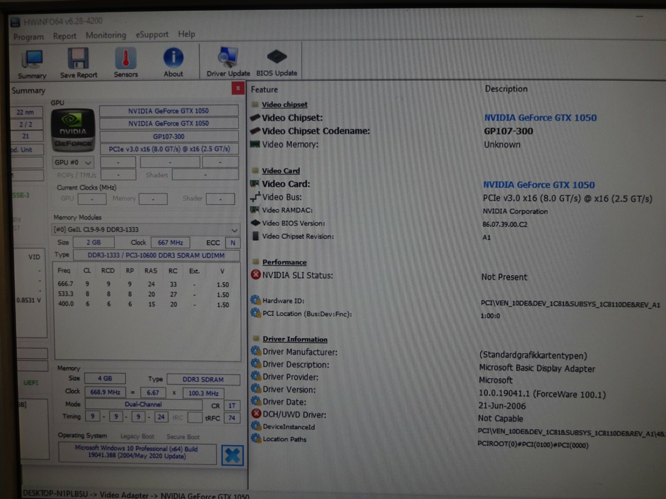Click the Video Memory row icon
666x499 pixels.
(255, 144)
